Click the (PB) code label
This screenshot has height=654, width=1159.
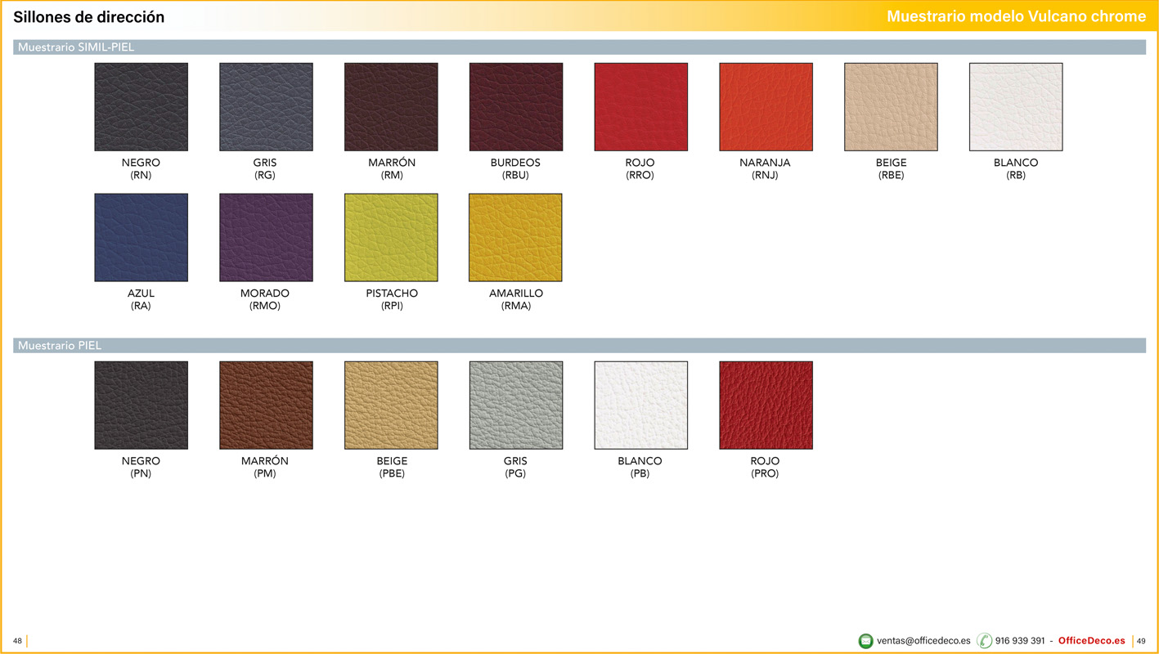click(640, 473)
